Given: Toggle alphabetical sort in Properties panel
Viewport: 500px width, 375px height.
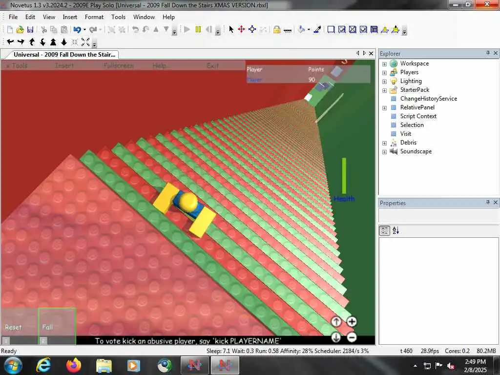Looking at the screenshot, I should coord(396,230).
